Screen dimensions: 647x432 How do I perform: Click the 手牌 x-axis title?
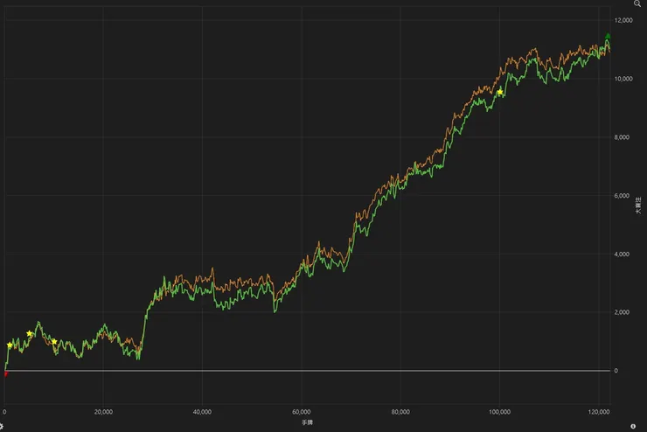coord(307,422)
